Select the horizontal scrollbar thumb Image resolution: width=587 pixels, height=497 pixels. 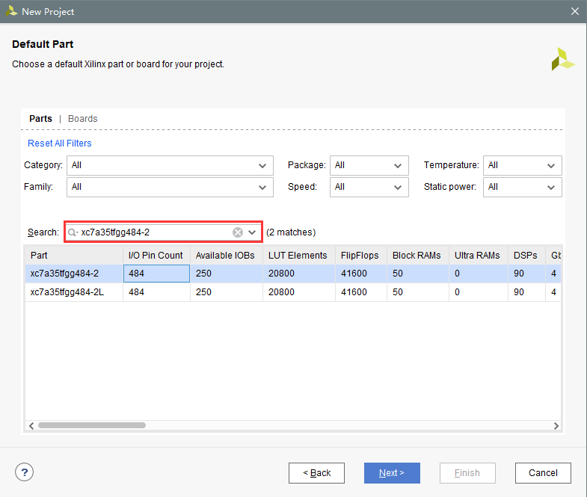pyautogui.click(x=92, y=425)
